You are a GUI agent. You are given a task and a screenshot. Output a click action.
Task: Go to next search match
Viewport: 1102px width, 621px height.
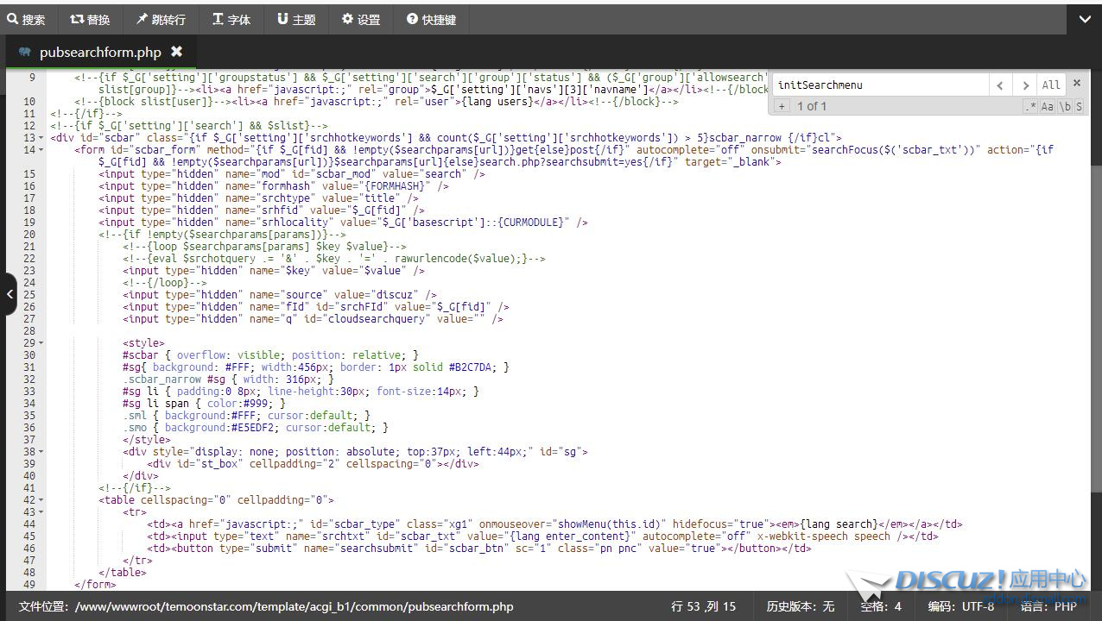tap(1025, 85)
